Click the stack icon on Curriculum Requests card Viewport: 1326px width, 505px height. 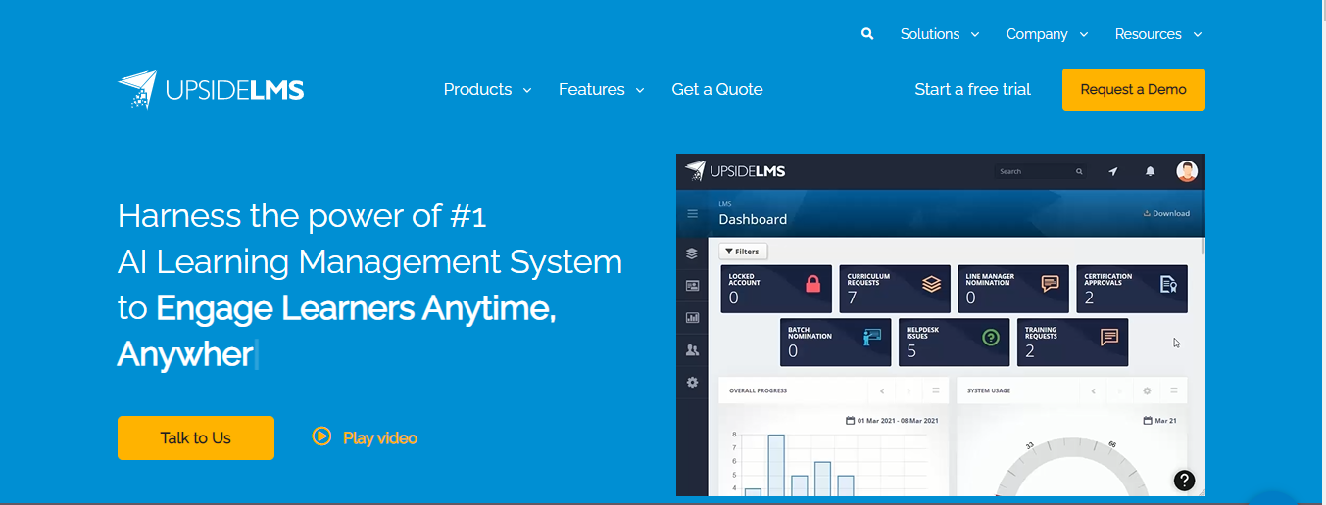[931, 284]
